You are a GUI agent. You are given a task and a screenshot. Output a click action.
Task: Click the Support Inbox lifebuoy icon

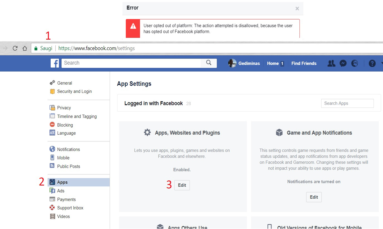[52, 207]
